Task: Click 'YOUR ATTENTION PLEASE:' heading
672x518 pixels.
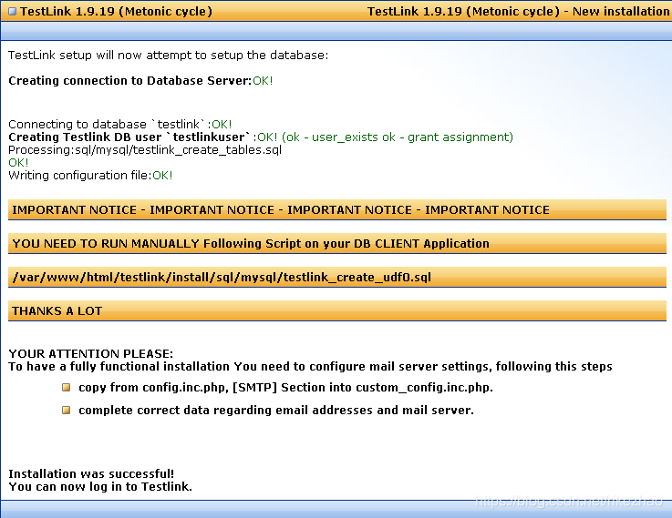Action: point(91,354)
